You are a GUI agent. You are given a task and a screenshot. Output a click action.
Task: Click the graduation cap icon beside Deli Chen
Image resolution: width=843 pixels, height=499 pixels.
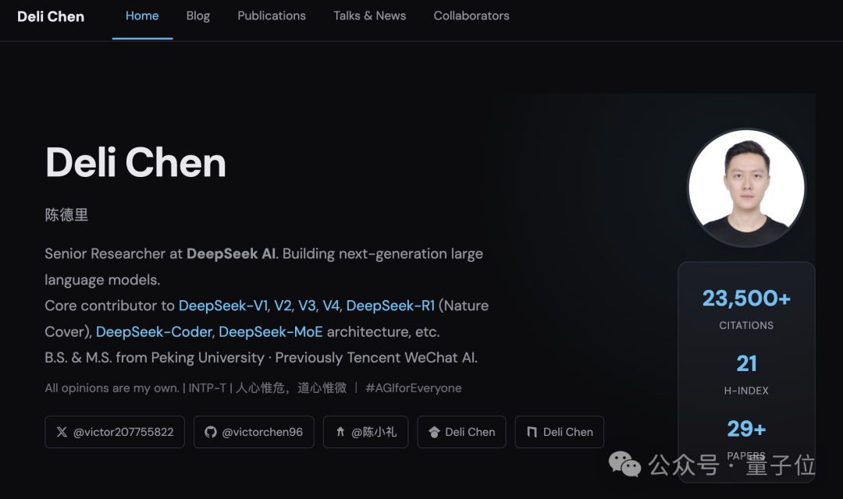(435, 432)
